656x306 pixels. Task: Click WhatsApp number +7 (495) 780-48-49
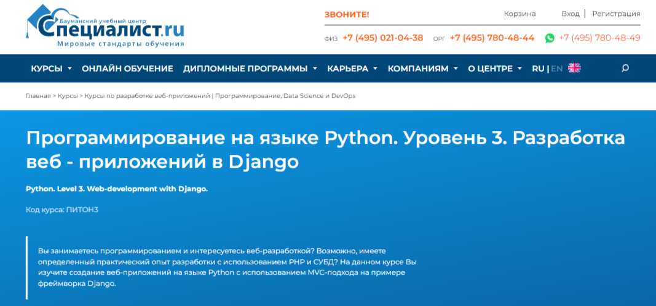(x=599, y=38)
